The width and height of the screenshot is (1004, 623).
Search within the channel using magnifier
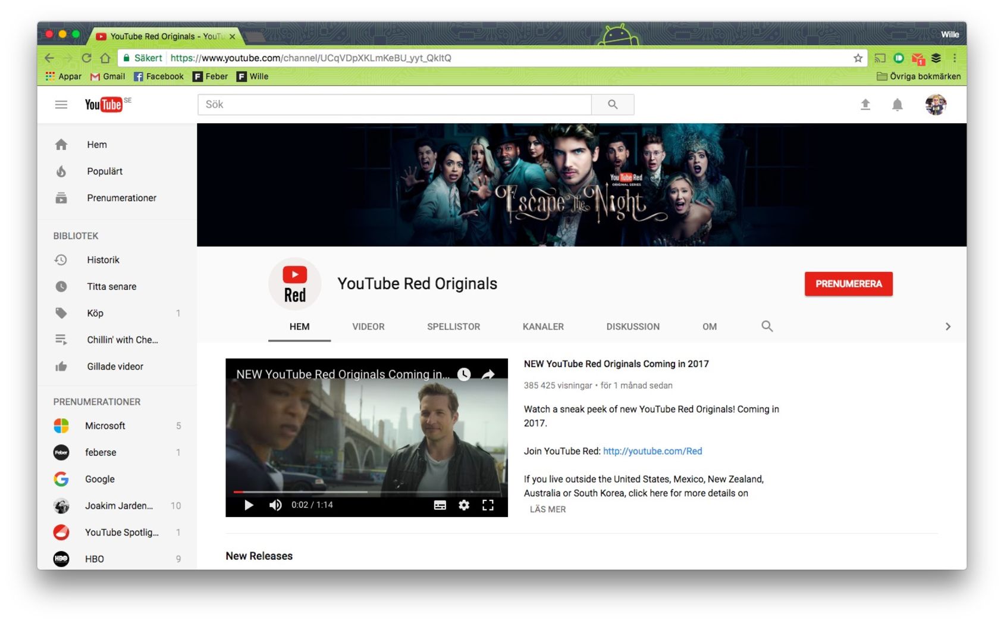click(767, 326)
